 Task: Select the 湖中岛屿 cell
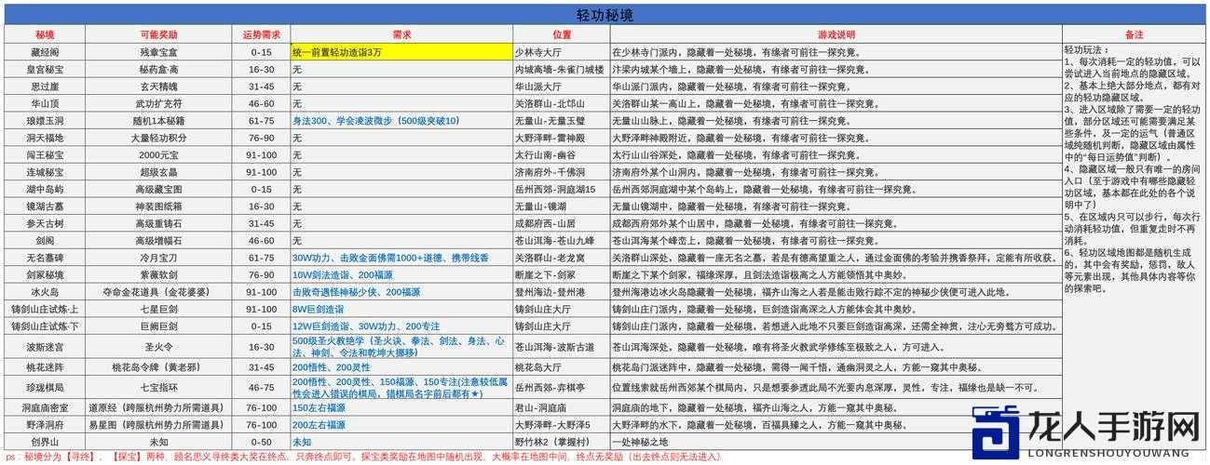point(44,189)
